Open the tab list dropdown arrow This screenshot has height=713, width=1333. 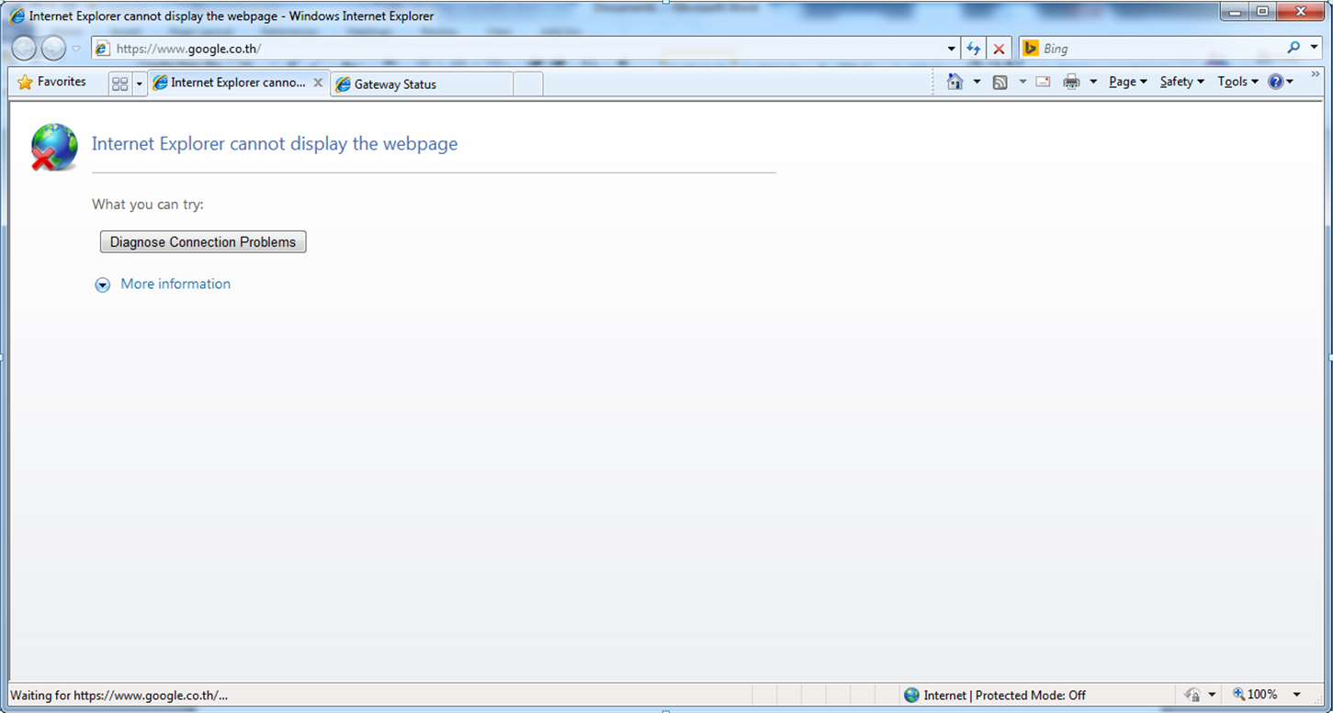(x=140, y=84)
